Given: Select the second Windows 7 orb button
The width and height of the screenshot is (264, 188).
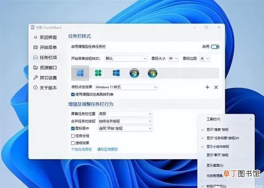Looking at the screenshot, I should 152,73.
